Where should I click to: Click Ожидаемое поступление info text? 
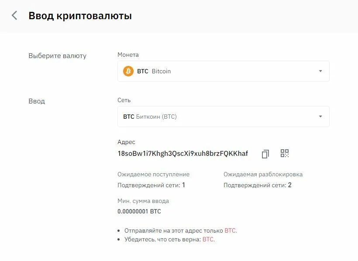pos(153,174)
